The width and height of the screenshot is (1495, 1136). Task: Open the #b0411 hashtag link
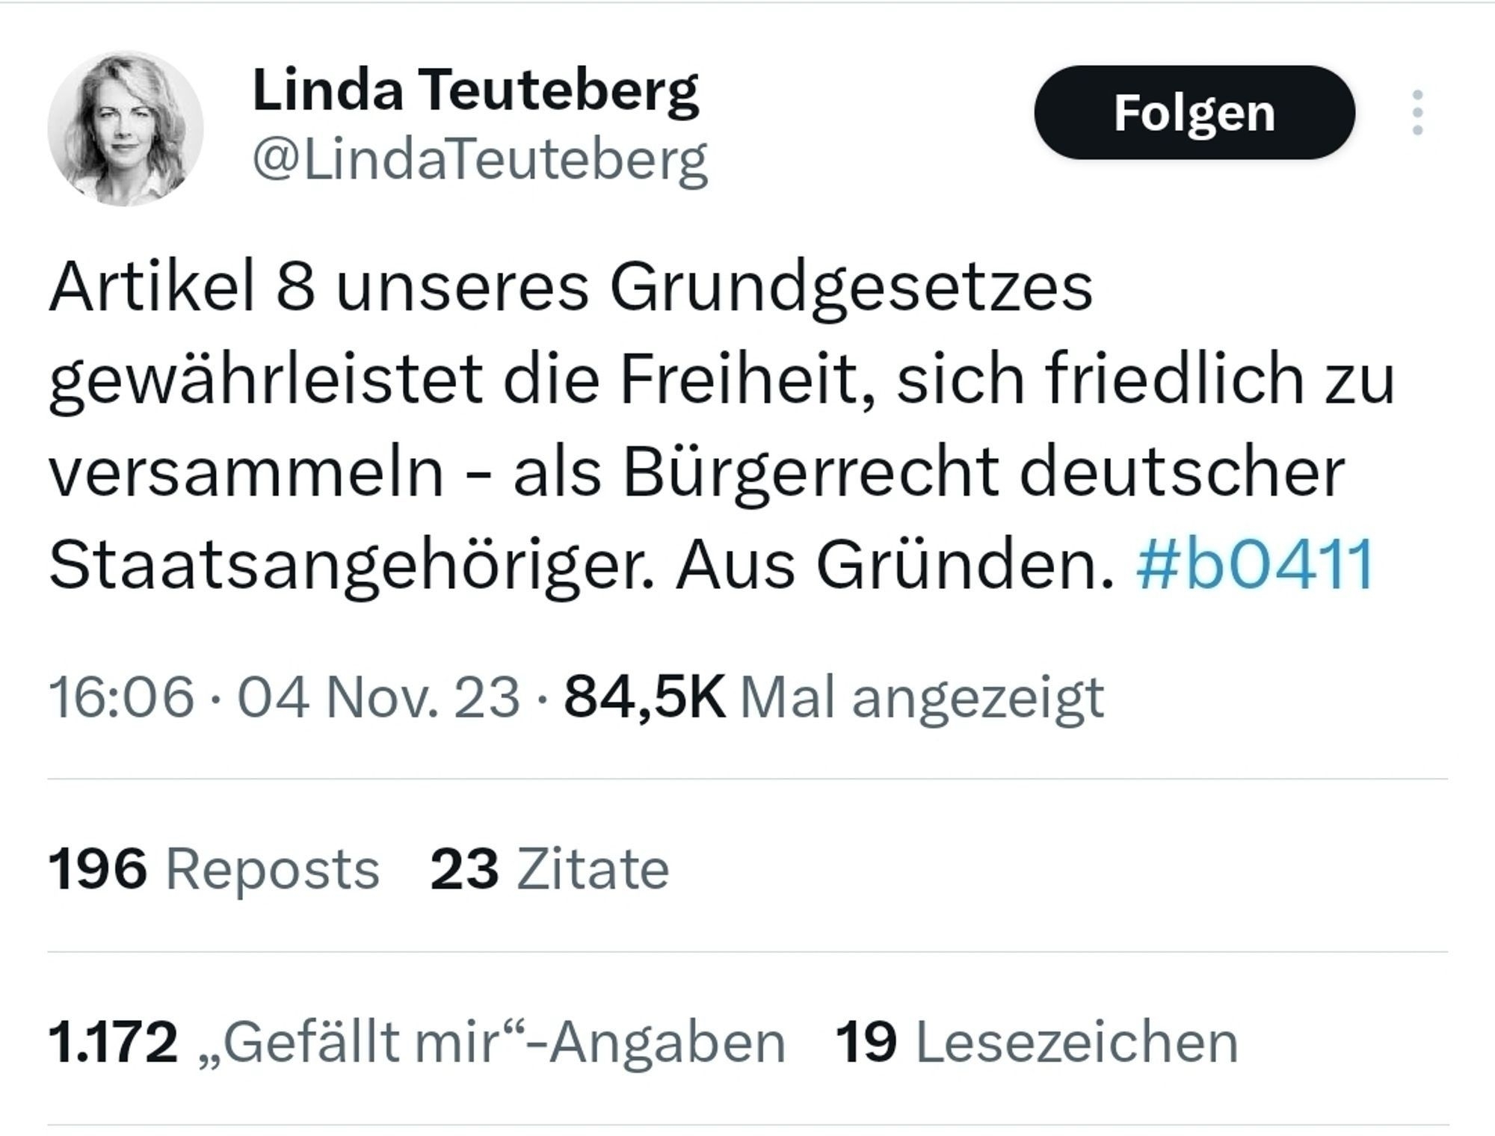click(x=1254, y=565)
